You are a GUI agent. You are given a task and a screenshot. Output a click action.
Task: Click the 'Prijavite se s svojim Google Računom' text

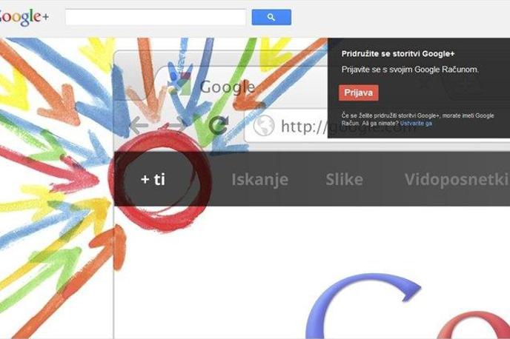point(410,70)
